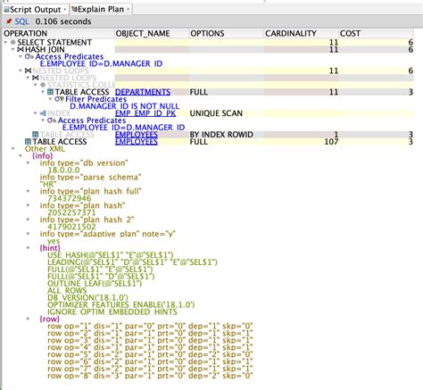Viewport: 423px width, 390px height.
Task: Click the Access Predicates icon under HASH JOIN
Action: (29, 56)
